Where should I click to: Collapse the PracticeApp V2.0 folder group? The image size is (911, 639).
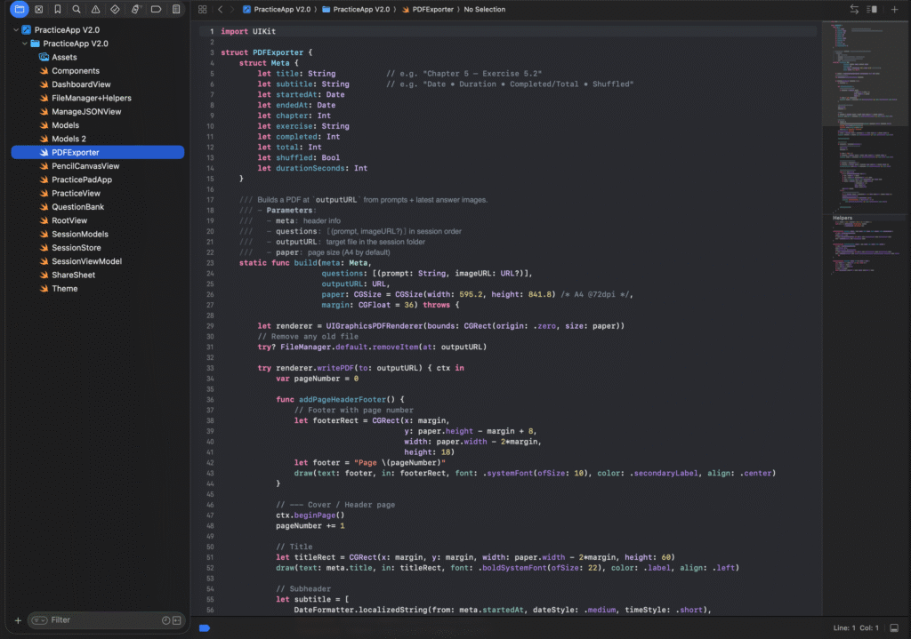[25, 43]
